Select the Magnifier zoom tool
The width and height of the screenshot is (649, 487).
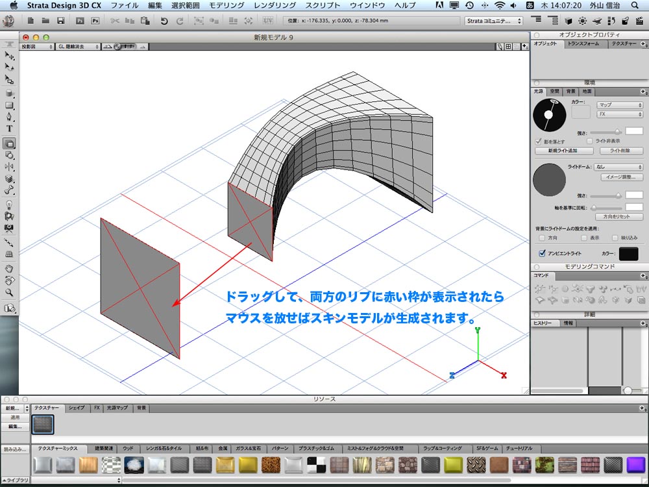pyautogui.click(x=9, y=292)
